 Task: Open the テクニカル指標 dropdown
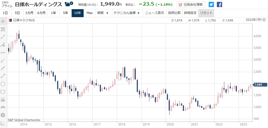pos(127,13)
